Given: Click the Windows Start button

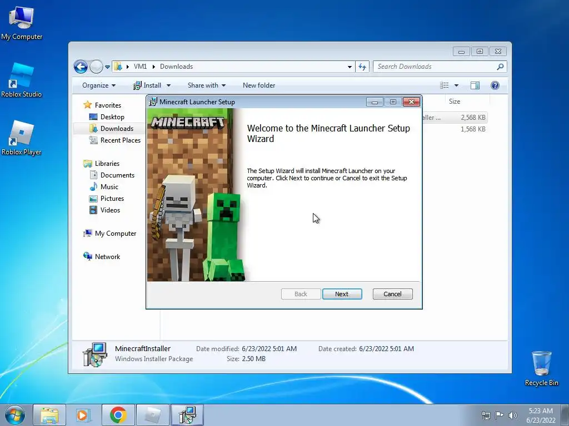Looking at the screenshot, I should click(x=14, y=415).
